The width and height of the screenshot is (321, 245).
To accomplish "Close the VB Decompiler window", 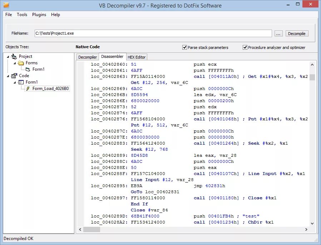I will 311,4.
